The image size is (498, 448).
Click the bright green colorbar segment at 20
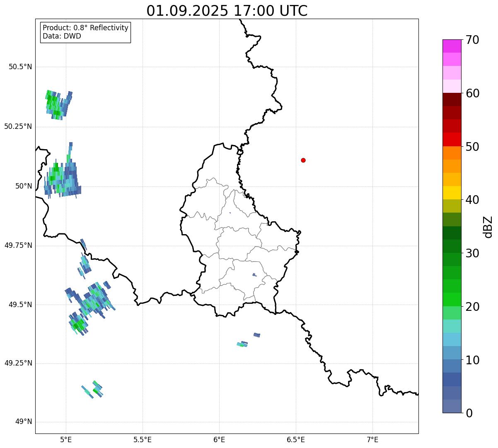(452, 300)
